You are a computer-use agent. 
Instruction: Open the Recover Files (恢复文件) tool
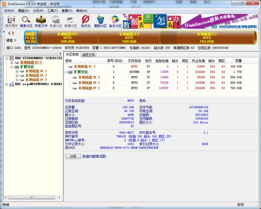pos(41,21)
